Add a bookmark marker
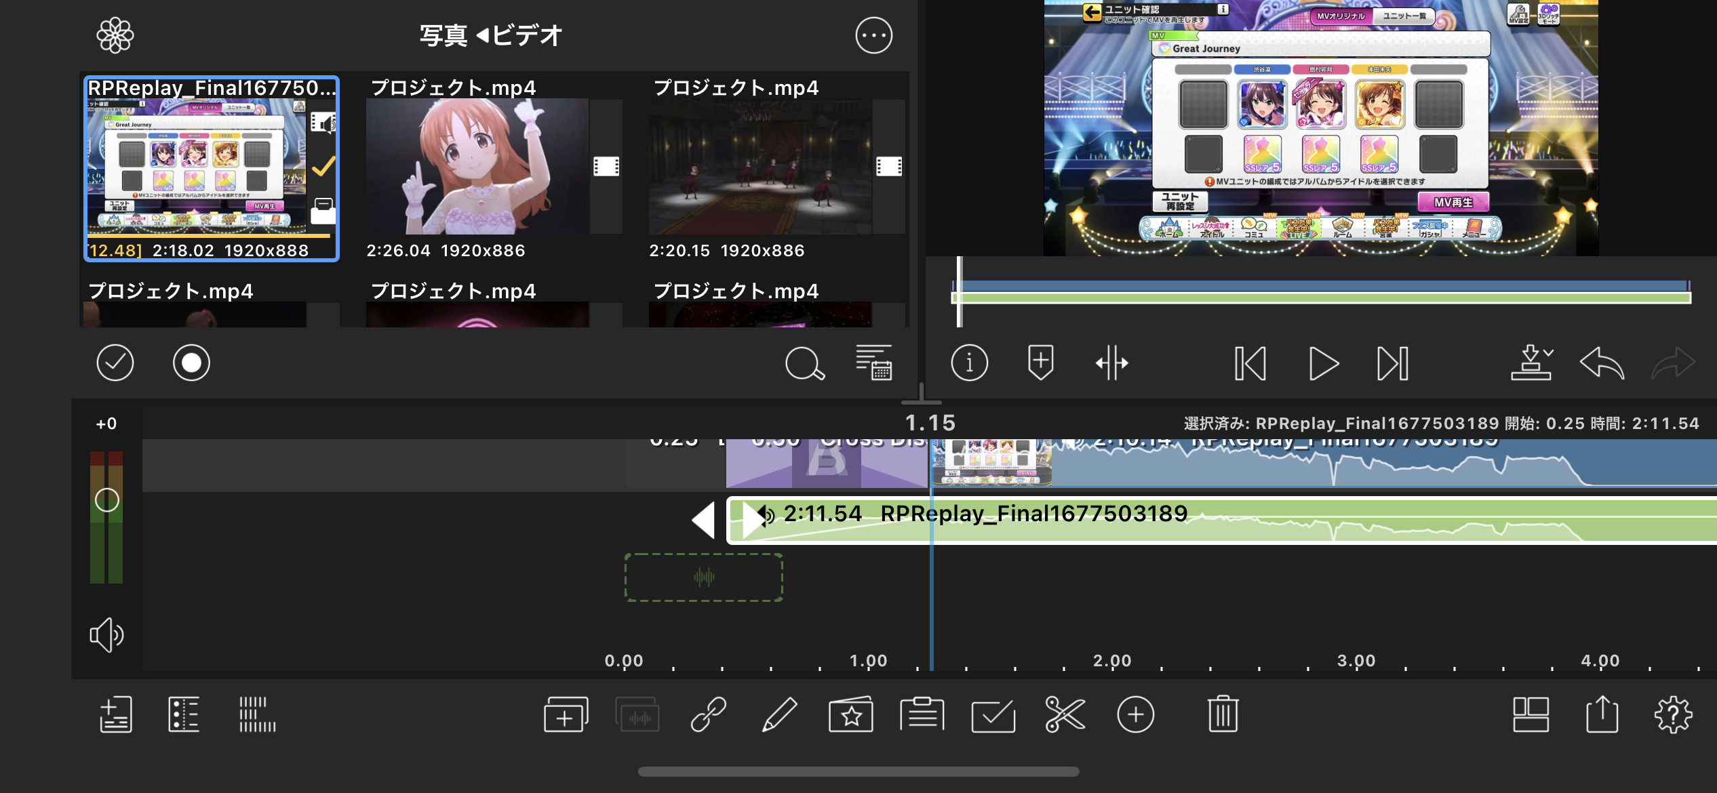Viewport: 1717px width, 793px height. pos(1040,363)
